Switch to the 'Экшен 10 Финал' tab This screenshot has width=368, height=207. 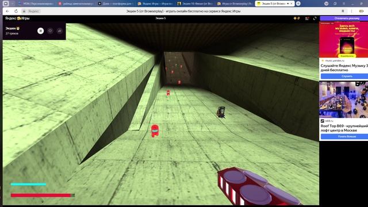click(x=195, y=3)
